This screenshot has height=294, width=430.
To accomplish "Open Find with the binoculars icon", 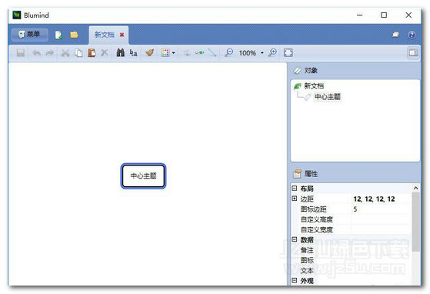I will pos(121,52).
